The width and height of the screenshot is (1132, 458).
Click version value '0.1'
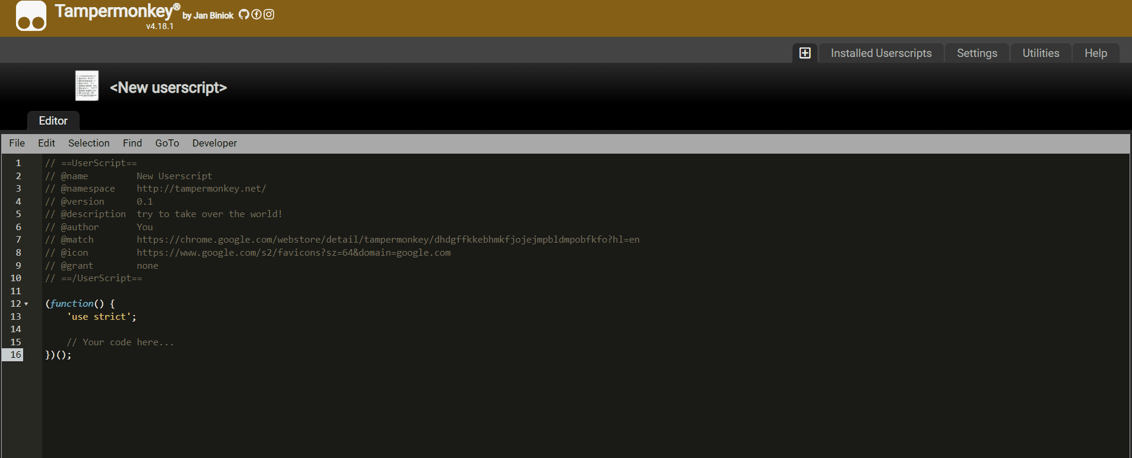(145, 202)
